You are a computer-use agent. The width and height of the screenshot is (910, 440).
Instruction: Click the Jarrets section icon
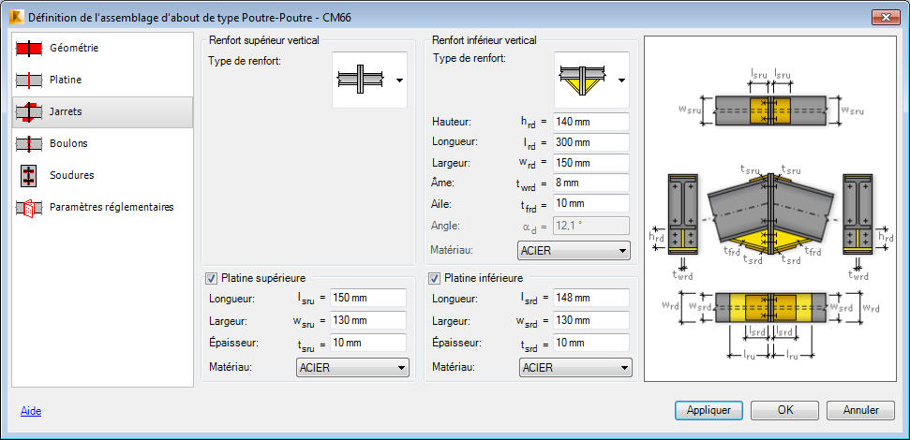coord(27,112)
